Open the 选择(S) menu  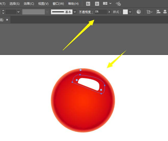[x=14, y=4]
